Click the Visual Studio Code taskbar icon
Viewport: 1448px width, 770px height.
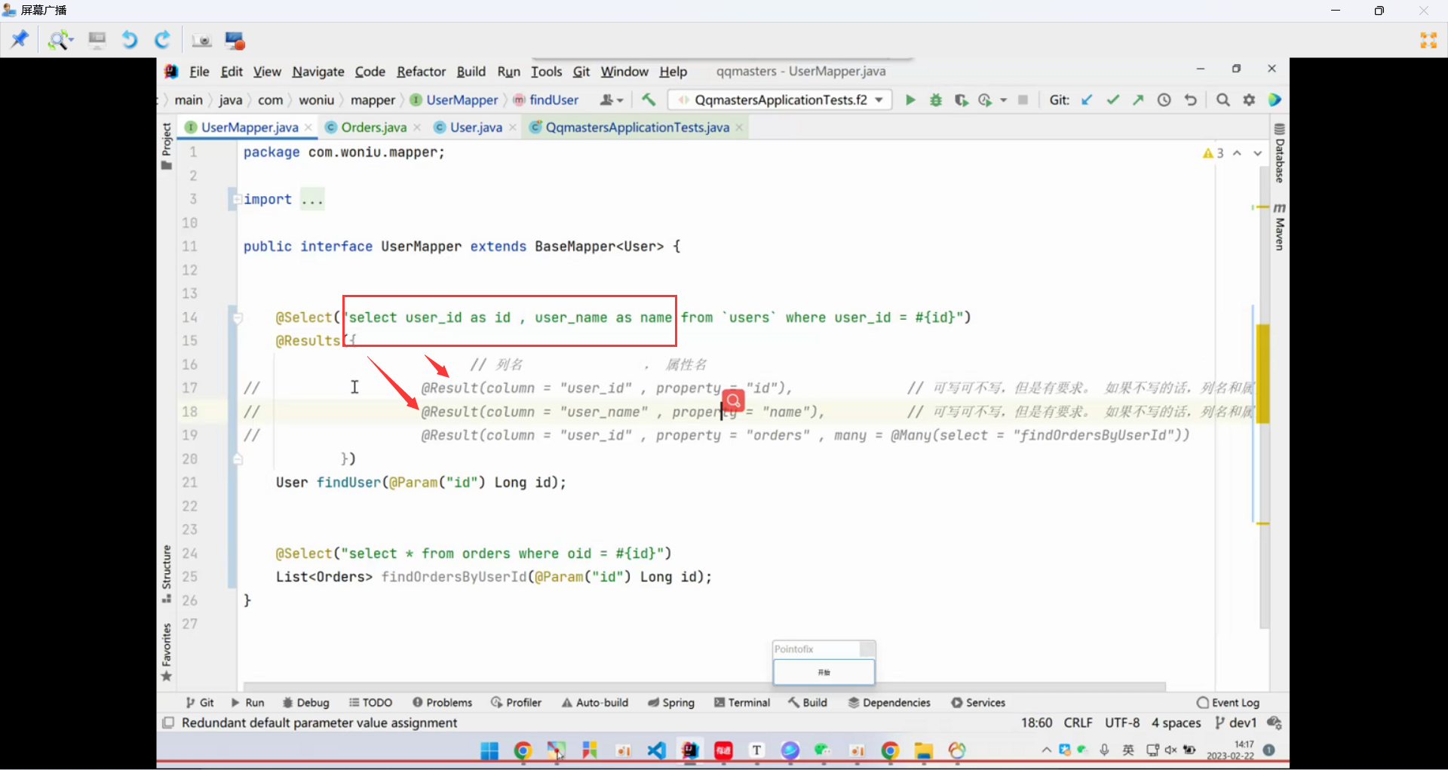point(656,750)
